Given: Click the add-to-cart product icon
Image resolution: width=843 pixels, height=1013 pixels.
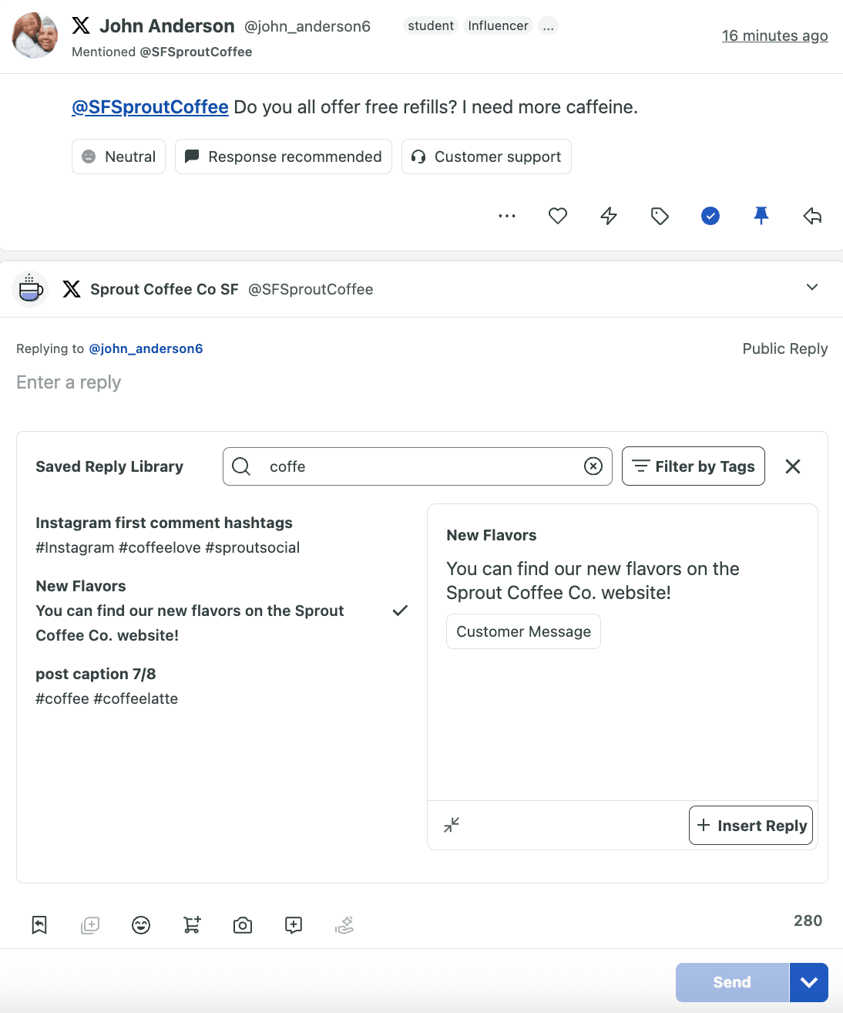Looking at the screenshot, I should pos(192,925).
